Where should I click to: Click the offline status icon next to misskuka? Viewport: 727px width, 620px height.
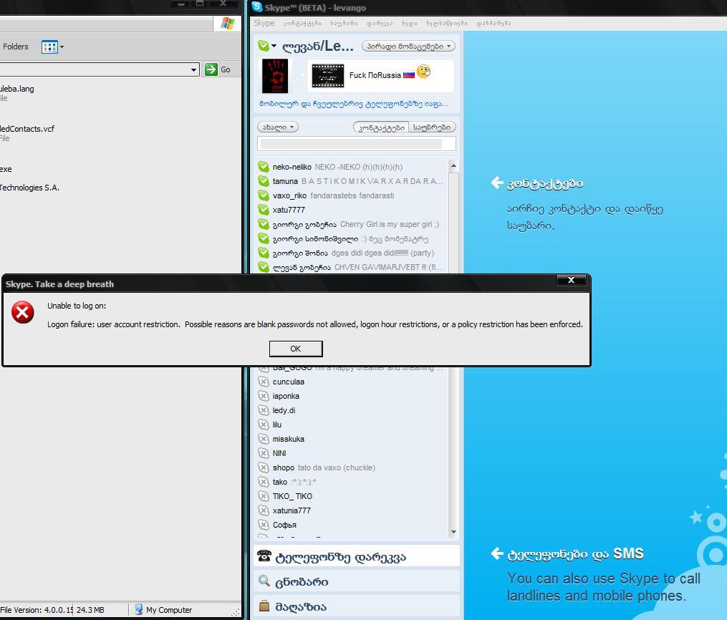coord(264,439)
